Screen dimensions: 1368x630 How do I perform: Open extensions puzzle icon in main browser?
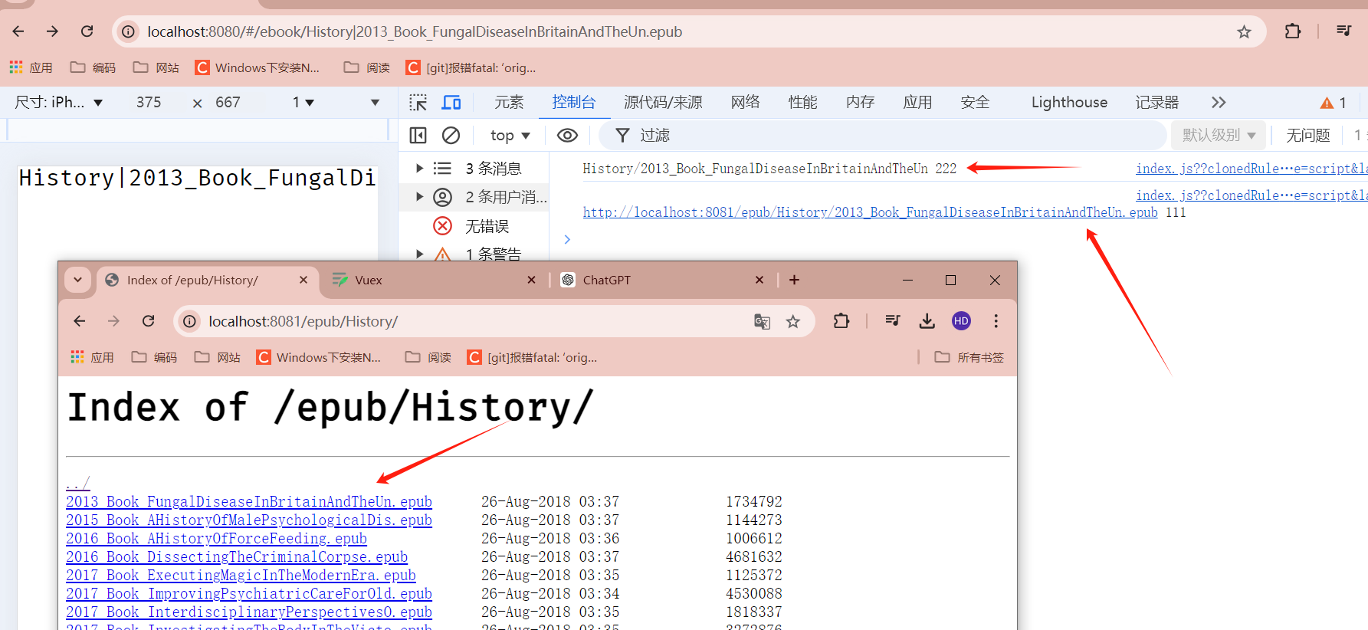[x=1293, y=31]
